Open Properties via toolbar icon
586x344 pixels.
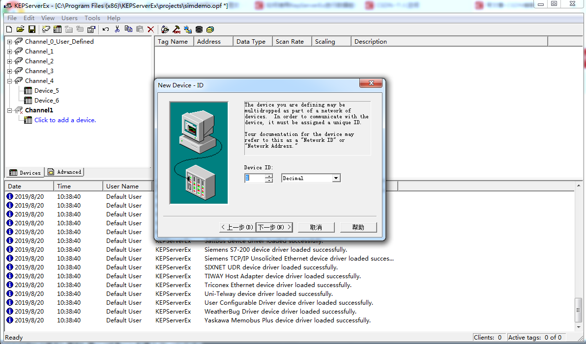click(x=91, y=29)
